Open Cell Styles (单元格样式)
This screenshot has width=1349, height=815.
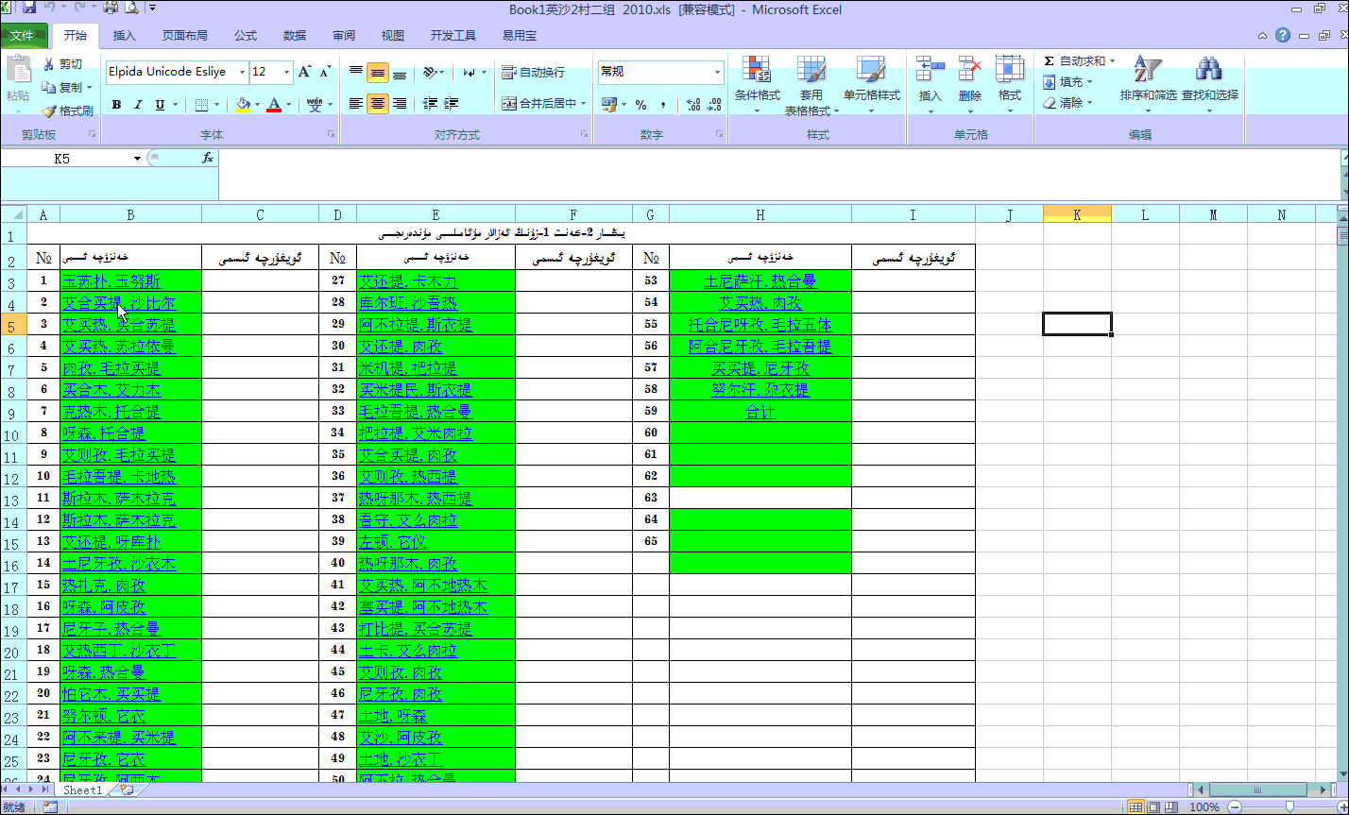pos(871,85)
